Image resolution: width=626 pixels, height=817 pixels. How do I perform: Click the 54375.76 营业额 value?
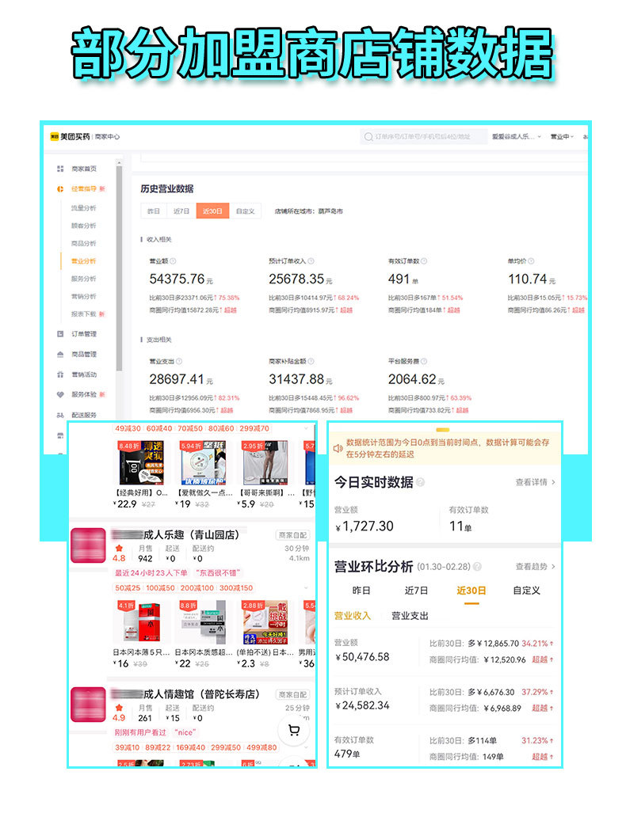[x=177, y=279]
